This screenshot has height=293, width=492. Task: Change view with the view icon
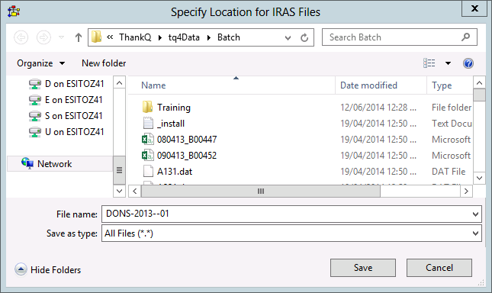pyautogui.click(x=429, y=63)
